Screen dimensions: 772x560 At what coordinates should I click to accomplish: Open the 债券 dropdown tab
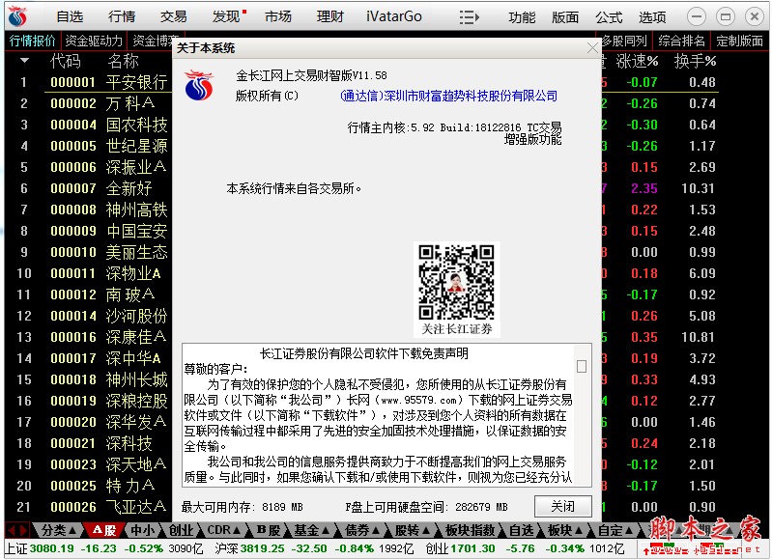point(362,530)
